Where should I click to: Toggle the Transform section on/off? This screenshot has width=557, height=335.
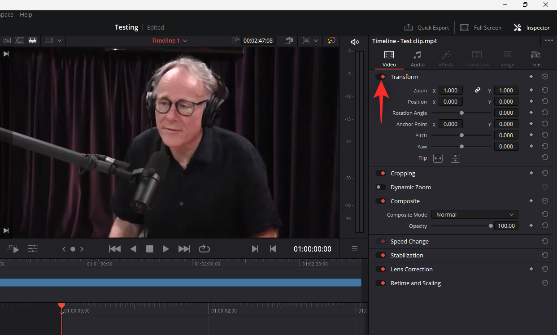[381, 77]
